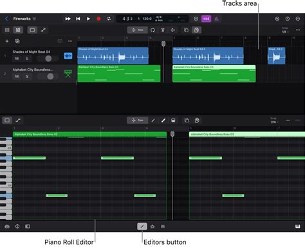
Task: Click the rectangle view button in Tracks menu bar
Action: [x=32, y=30]
